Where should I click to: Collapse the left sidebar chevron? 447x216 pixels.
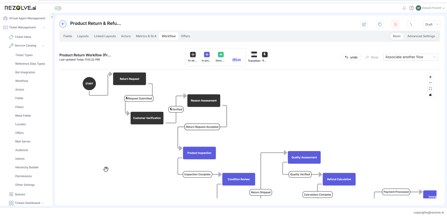(x=52, y=17)
